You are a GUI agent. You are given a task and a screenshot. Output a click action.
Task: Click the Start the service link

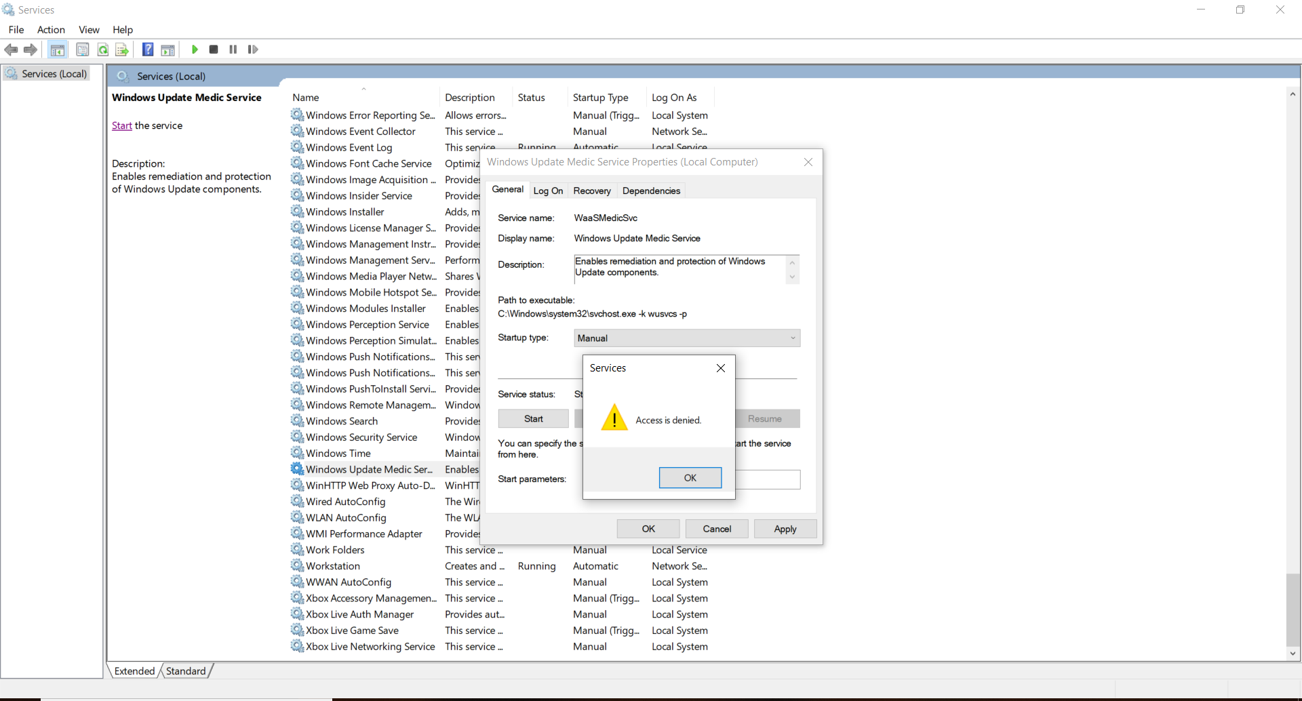pyautogui.click(x=122, y=125)
